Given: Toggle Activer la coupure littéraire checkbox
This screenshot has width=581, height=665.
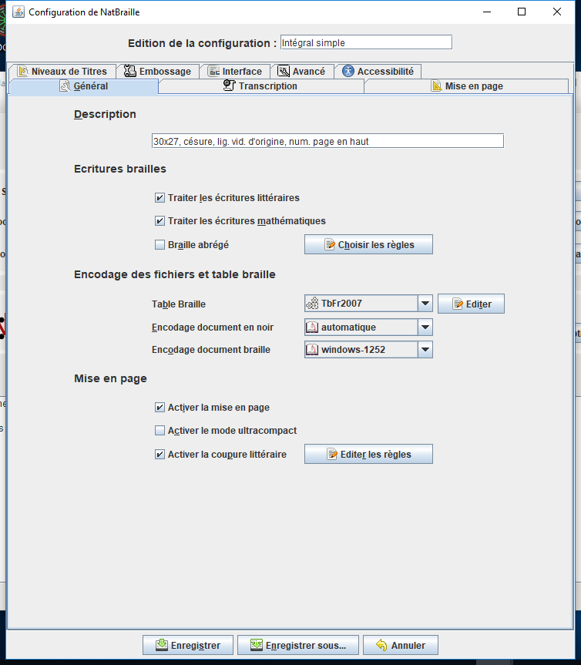Looking at the screenshot, I should (x=160, y=454).
